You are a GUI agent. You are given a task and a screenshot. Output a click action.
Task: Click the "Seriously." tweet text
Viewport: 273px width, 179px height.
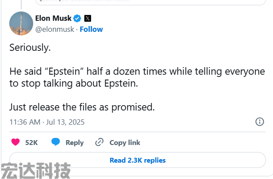[30, 48]
